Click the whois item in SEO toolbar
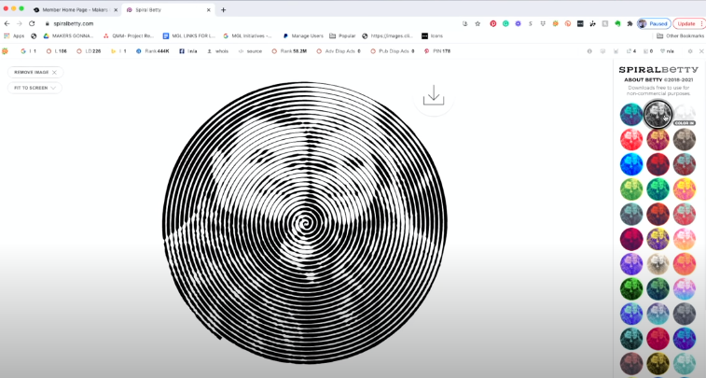This screenshot has height=378, width=706. coord(217,51)
